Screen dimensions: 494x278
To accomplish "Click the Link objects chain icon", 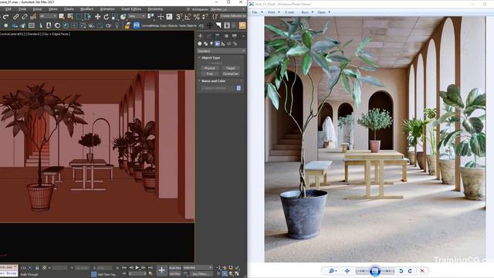I will pos(15,17).
